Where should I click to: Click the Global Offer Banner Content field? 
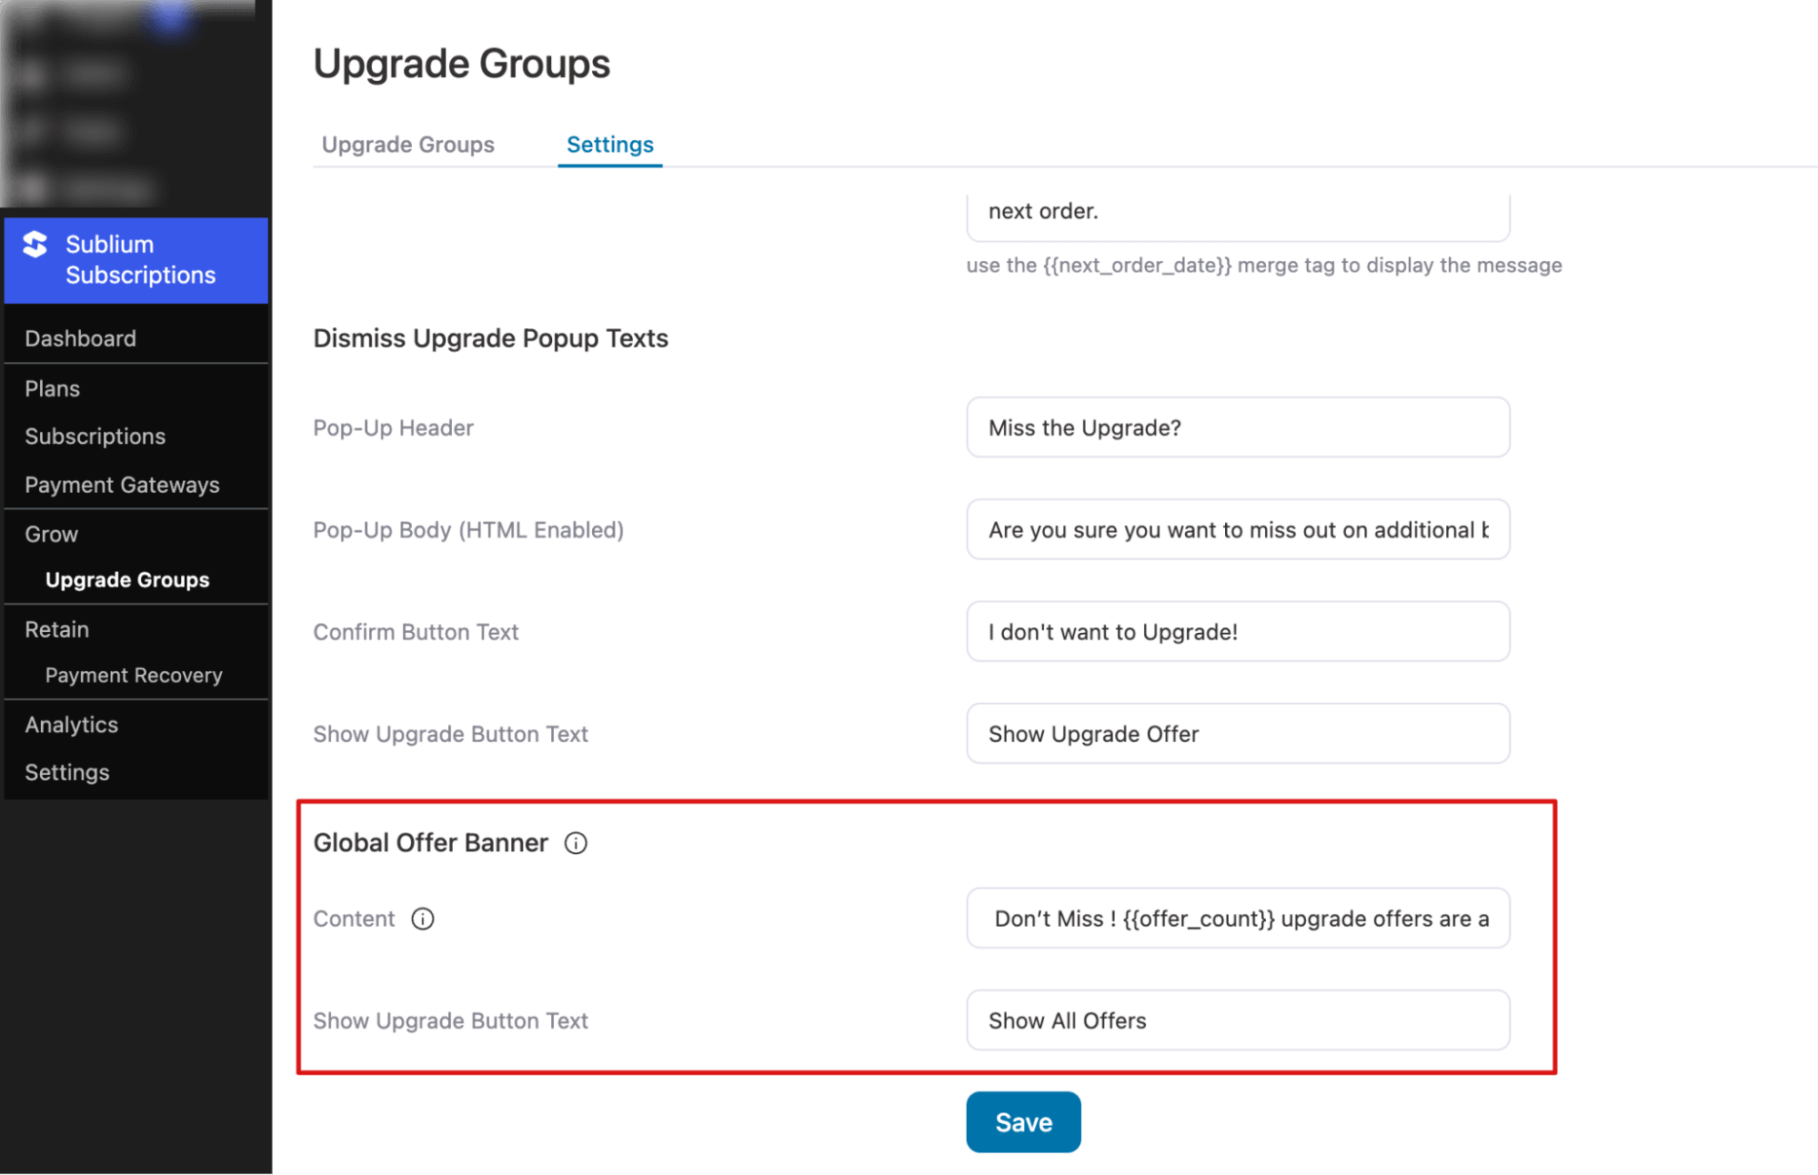pyautogui.click(x=1237, y=919)
